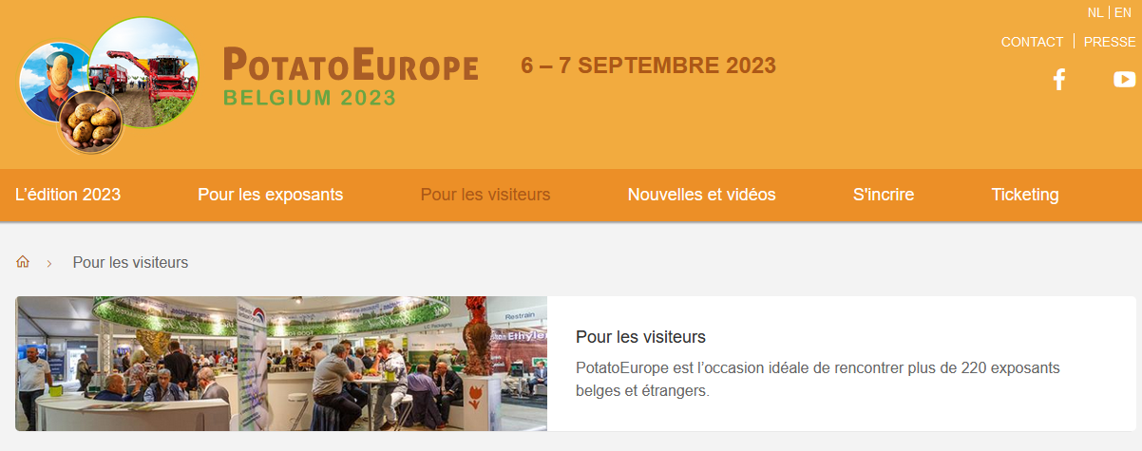Go to Nouvelles et vidéos
The image size is (1142, 451).
point(701,195)
